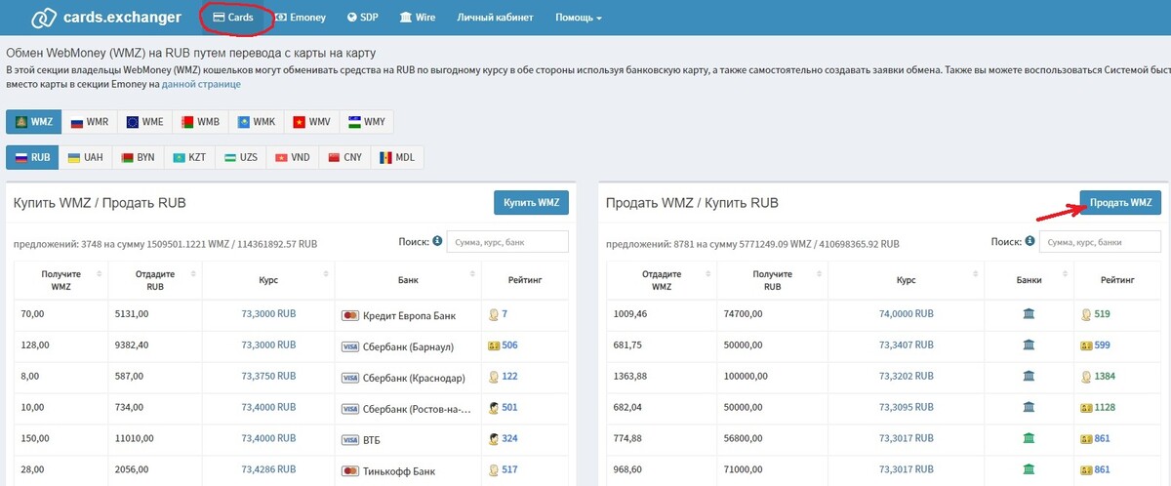Image resolution: width=1171 pixels, height=486 pixels.
Task: Click the bank icon in the 681,75 row
Action: 1029,345
